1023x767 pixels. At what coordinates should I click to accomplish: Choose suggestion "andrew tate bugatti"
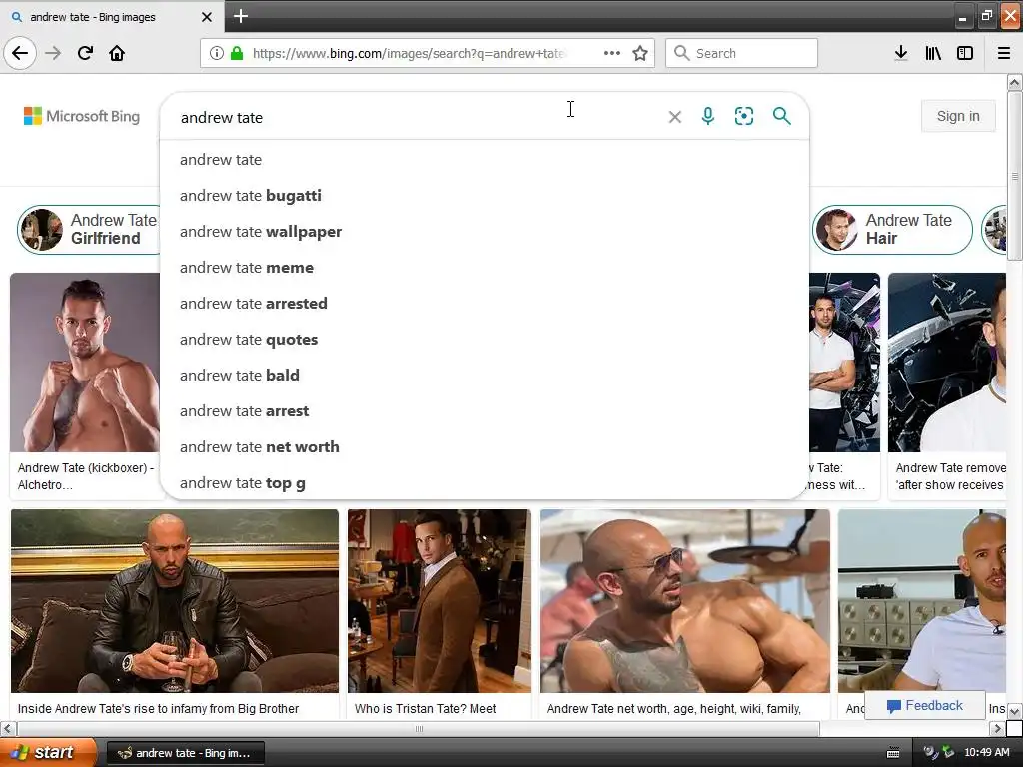pos(485,196)
